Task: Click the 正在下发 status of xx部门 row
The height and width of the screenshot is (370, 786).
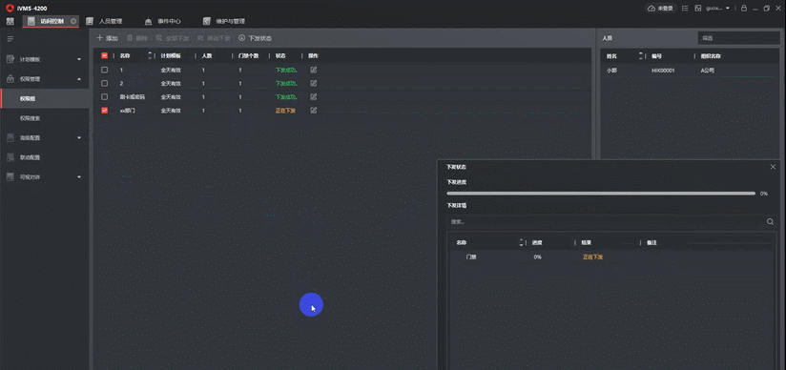Action: 285,111
